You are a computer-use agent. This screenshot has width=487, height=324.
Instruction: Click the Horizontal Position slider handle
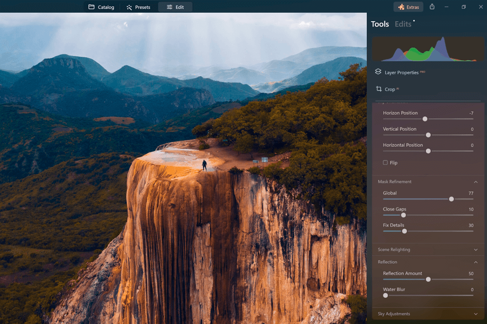click(428, 151)
